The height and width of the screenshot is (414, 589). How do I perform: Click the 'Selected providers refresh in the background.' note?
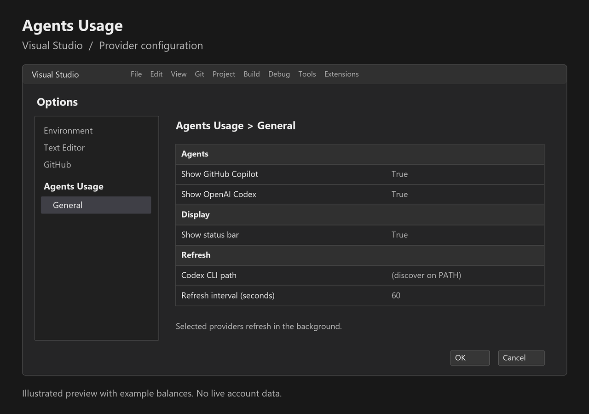coord(259,326)
